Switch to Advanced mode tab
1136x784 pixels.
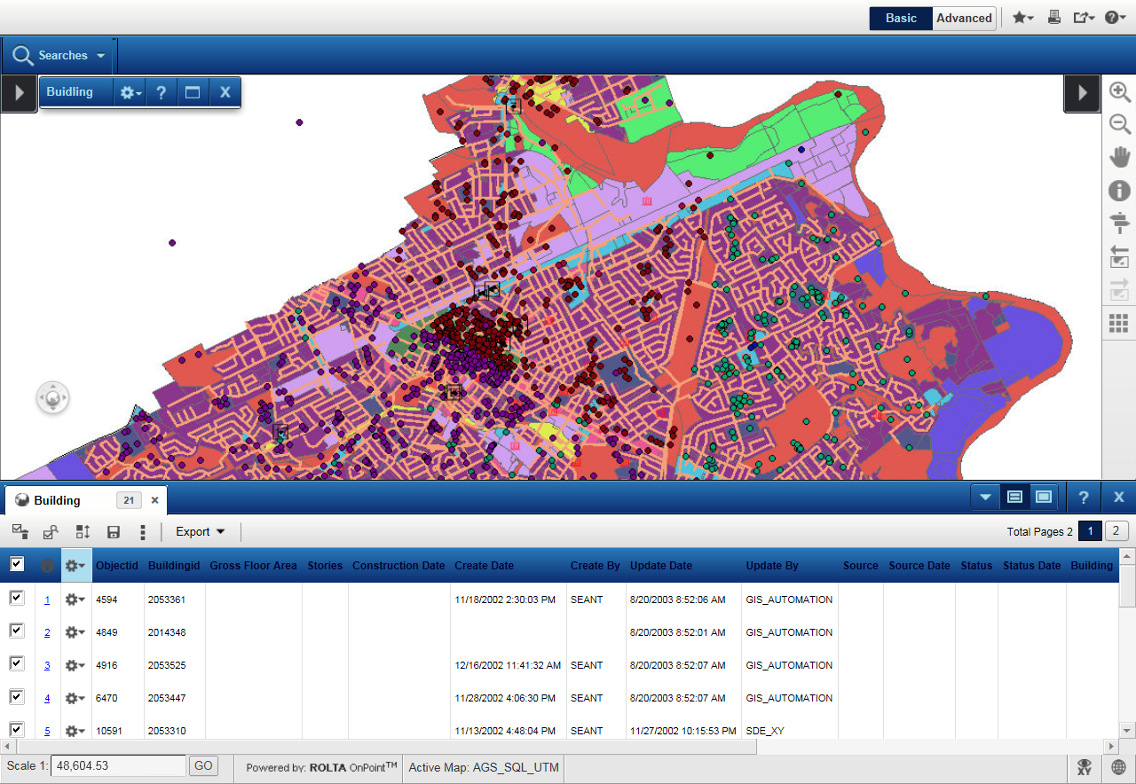(964, 18)
